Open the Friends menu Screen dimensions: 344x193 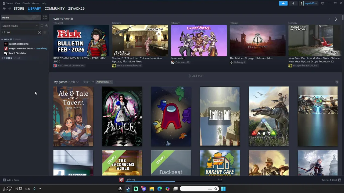[26, 3]
